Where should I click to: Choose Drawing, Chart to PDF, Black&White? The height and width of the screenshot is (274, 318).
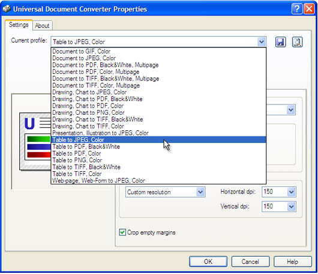[158, 99]
